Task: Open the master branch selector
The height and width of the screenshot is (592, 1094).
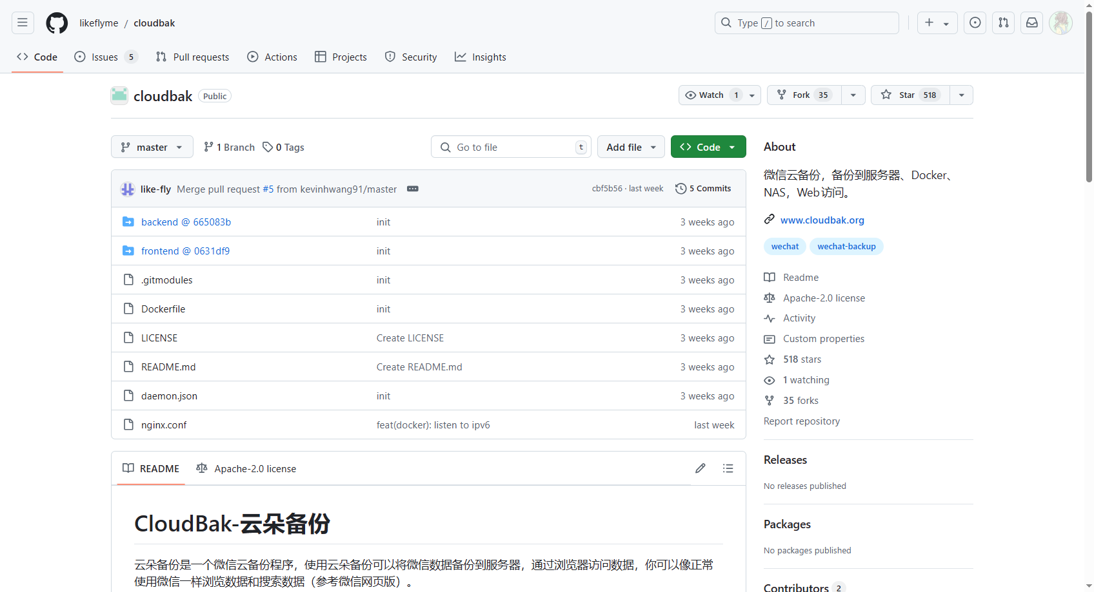Action: pyautogui.click(x=152, y=147)
